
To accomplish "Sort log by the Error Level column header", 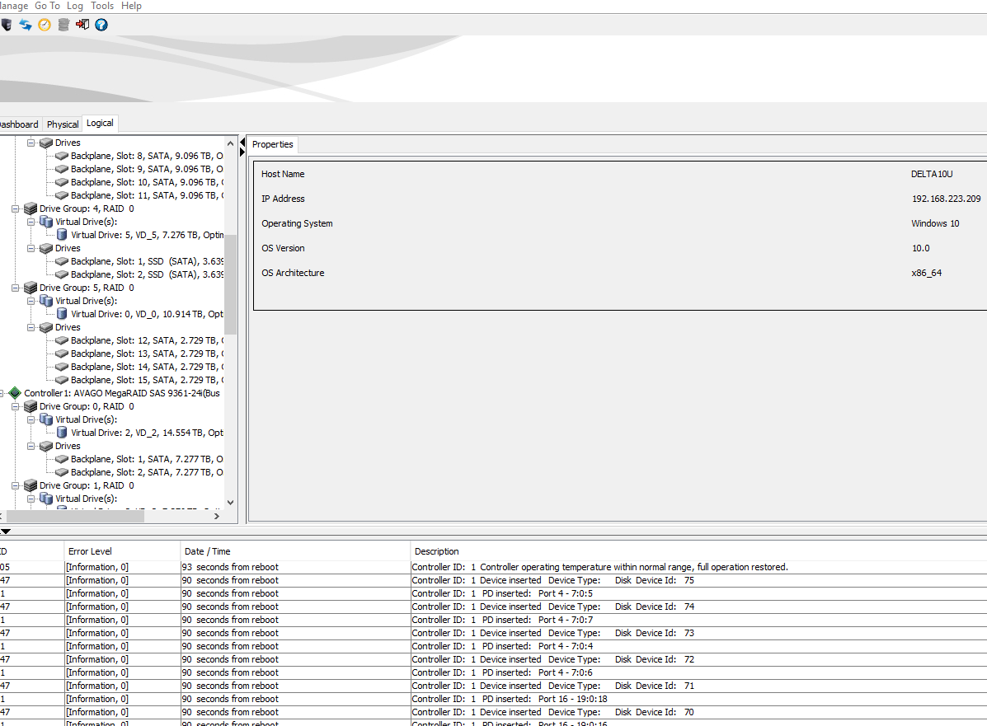I will pyautogui.click(x=90, y=551).
